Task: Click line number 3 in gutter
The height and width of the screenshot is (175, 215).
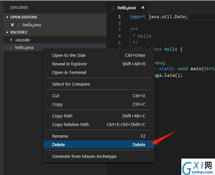Action: [x=120, y=30]
